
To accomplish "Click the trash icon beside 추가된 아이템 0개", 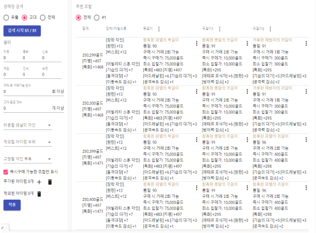I will [x=50, y=182].
